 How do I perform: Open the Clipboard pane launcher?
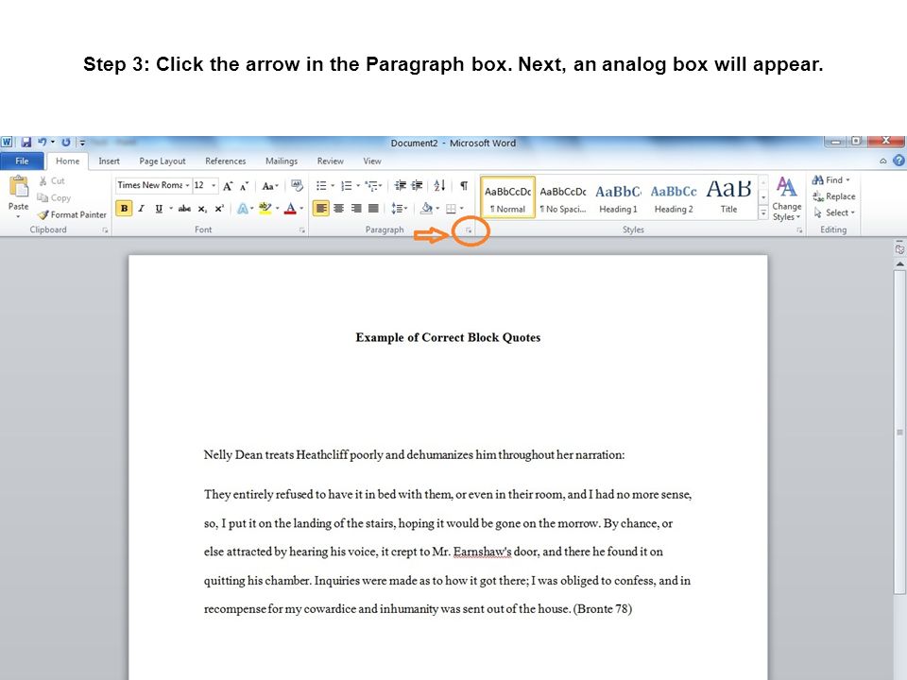tap(105, 230)
